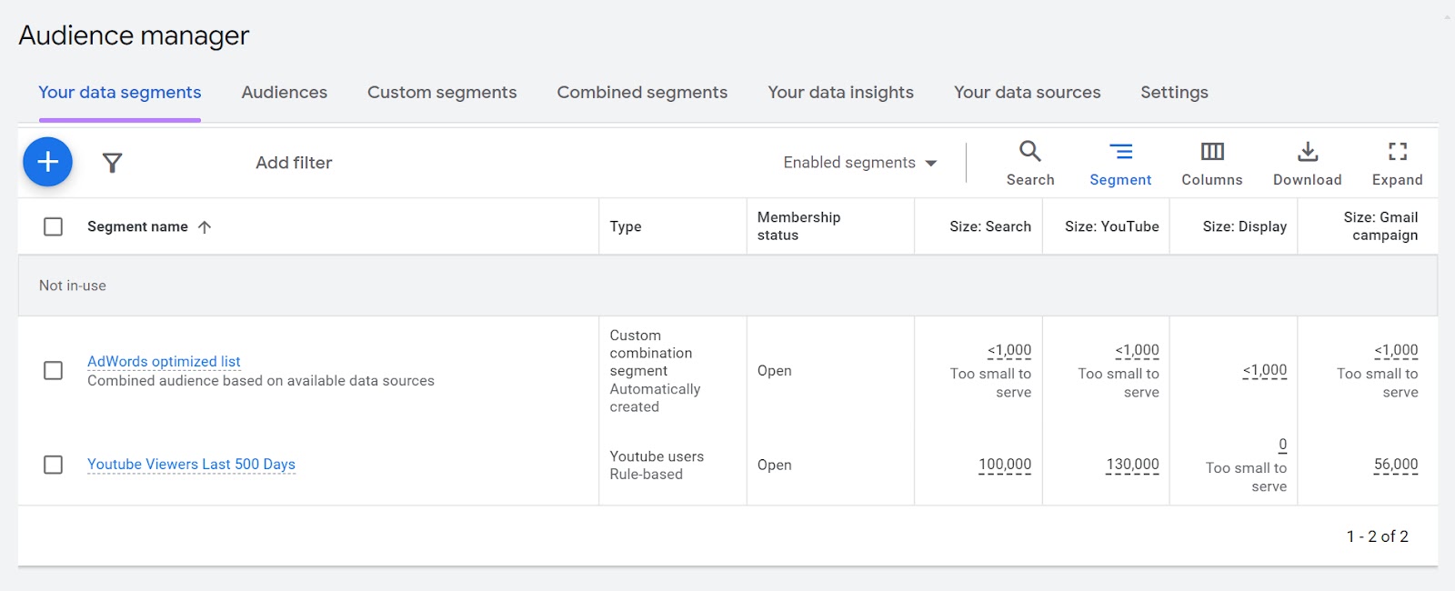Viewport: 1455px width, 591px height.
Task: Open the Columns customization icon
Action: 1212,162
